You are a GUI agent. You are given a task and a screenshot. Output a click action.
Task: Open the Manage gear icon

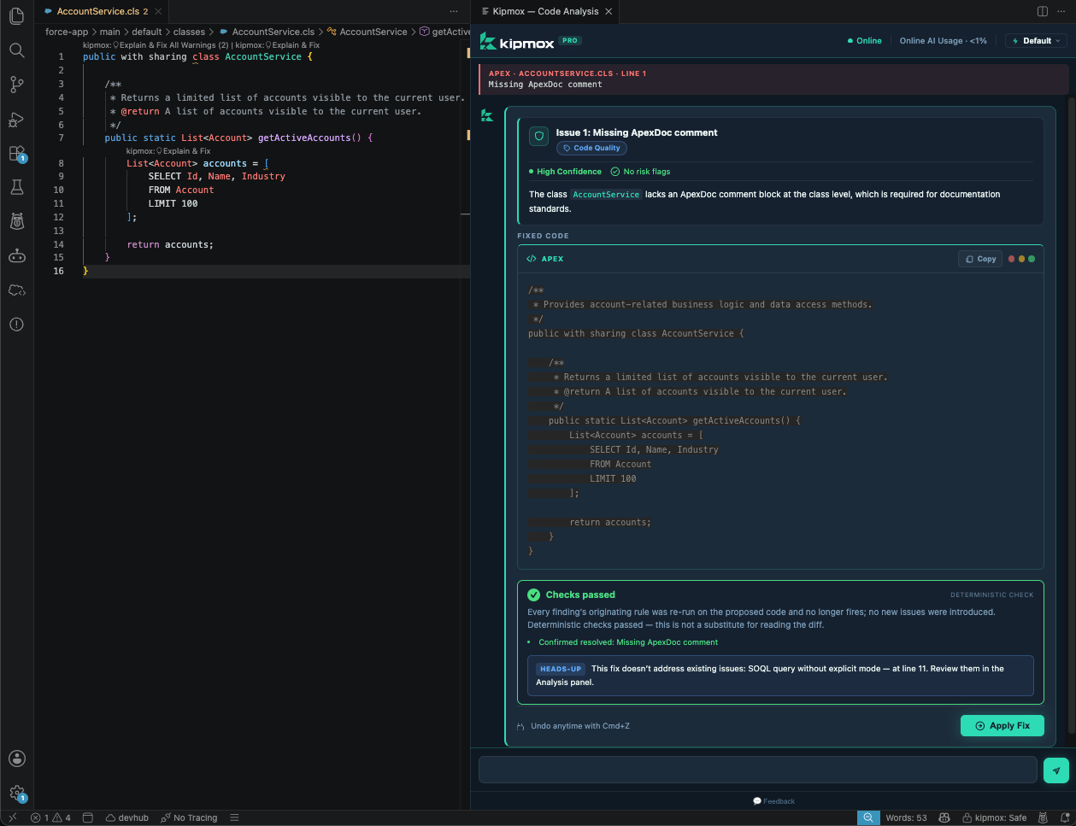point(16,794)
